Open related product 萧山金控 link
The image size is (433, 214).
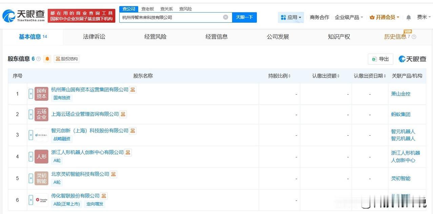tap(401, 94)
